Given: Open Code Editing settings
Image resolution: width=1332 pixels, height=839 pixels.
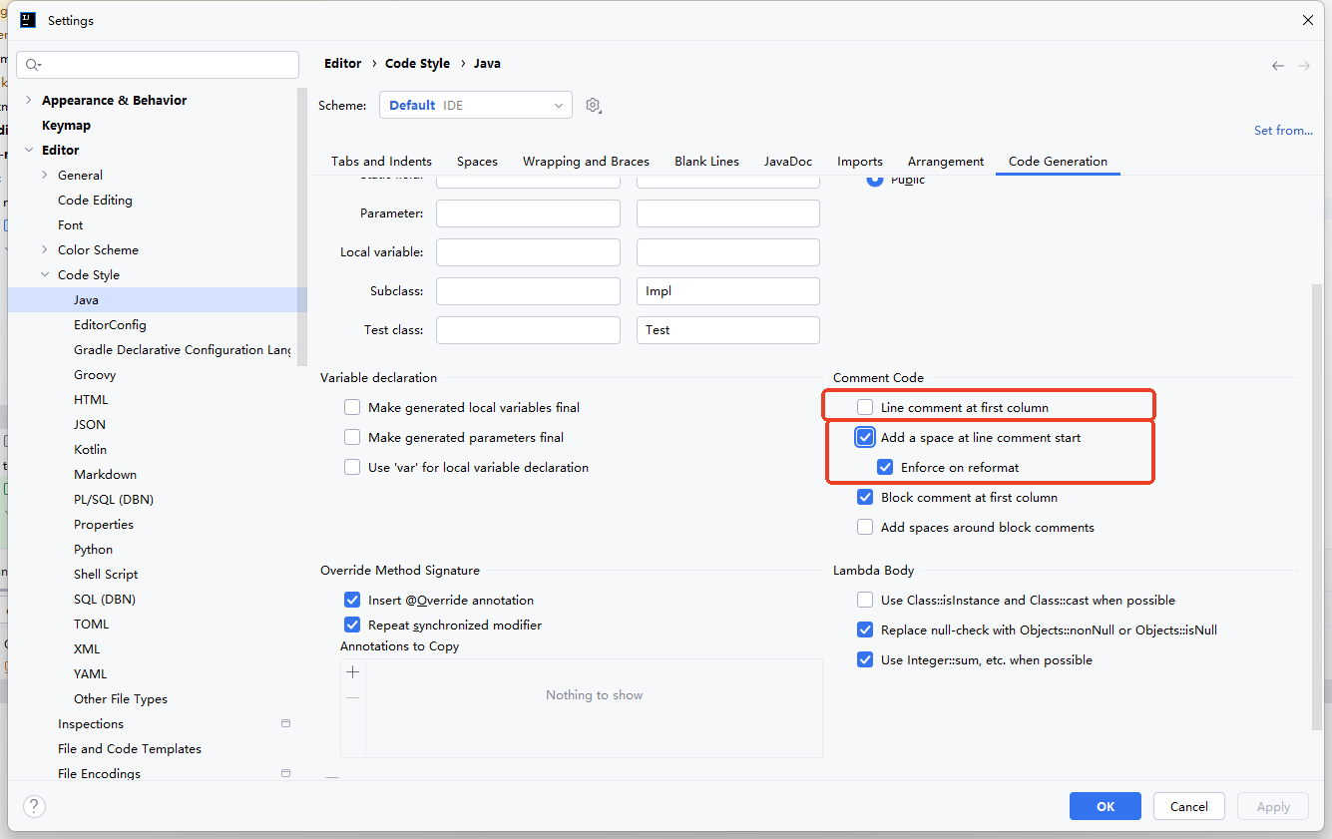Looking at the screenshot, I should coord(95,200).
